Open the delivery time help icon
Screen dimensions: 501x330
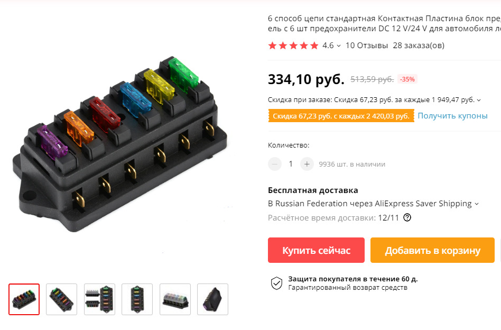(x=407, y=218)
